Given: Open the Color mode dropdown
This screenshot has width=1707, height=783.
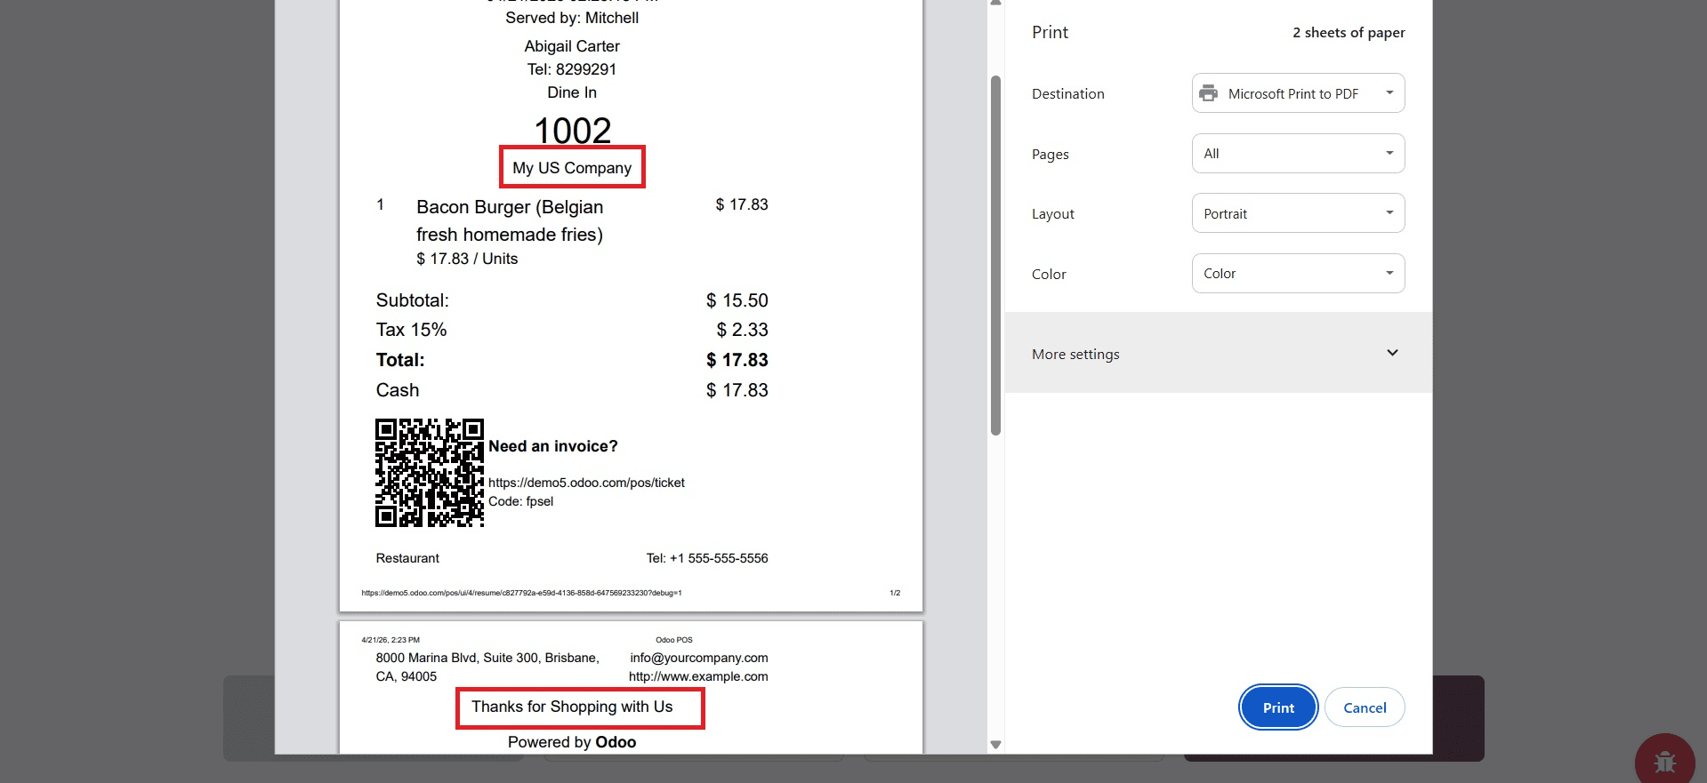Looking at the screenshot, I should [1298, 274].
